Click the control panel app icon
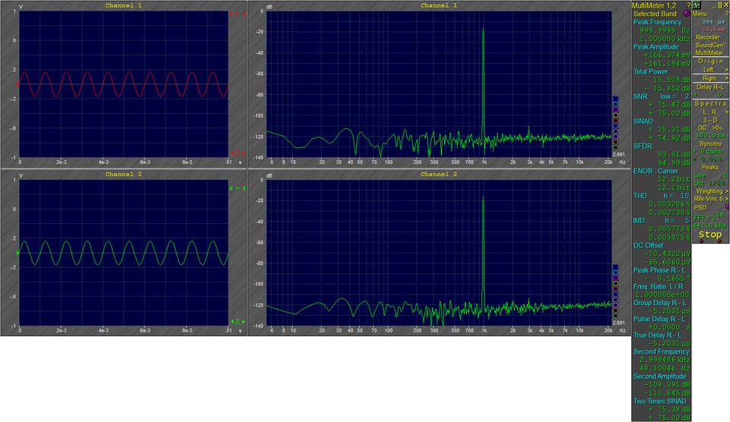The width and height of the screenshot is (730, 422). coord(697,5)
